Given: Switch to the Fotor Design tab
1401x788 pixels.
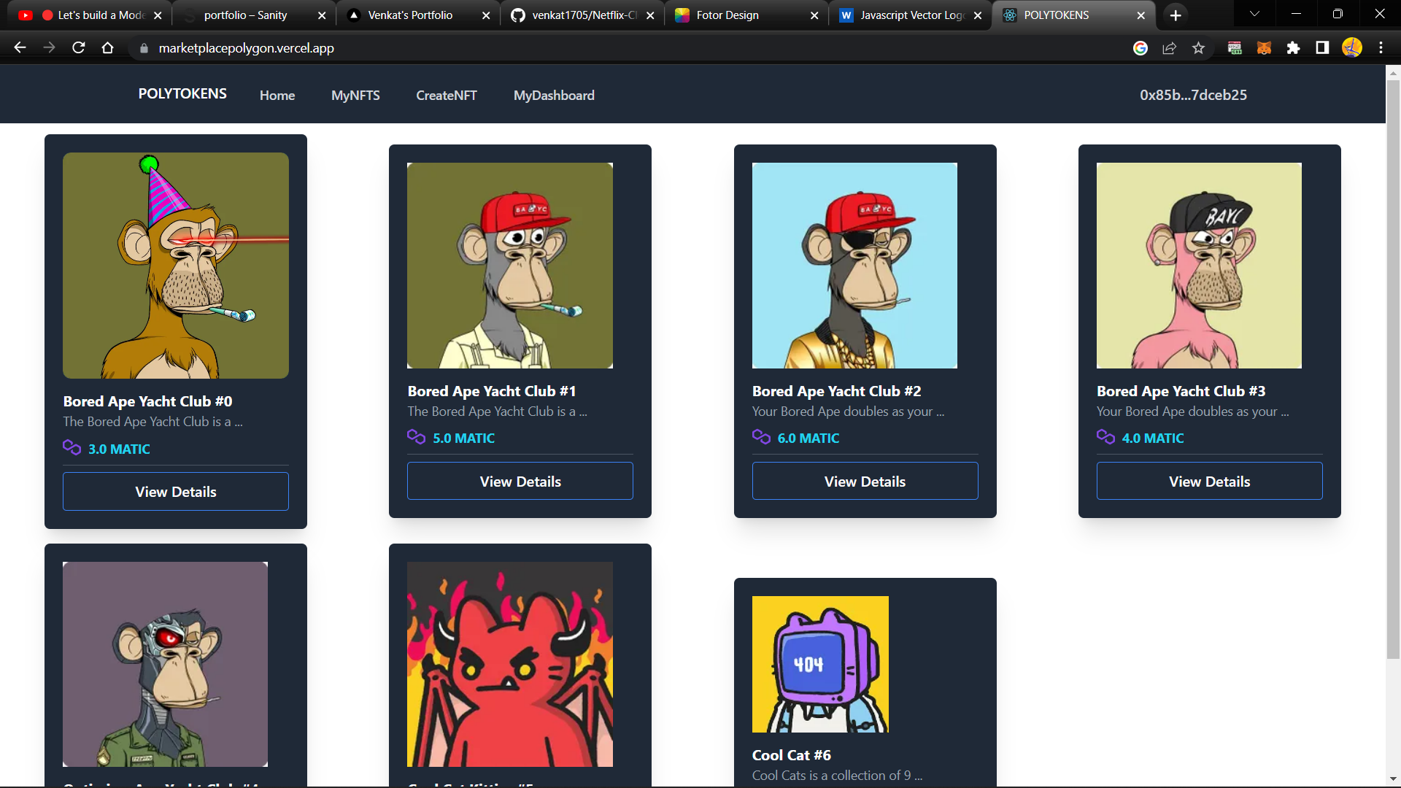Looking at the screenshot, I should click(x=747, y=15).
